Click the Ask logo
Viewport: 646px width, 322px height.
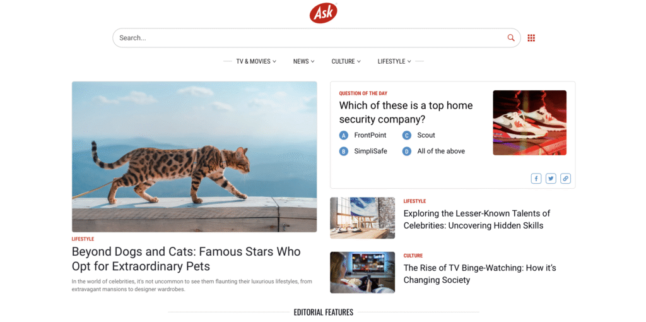click(324, 13)
